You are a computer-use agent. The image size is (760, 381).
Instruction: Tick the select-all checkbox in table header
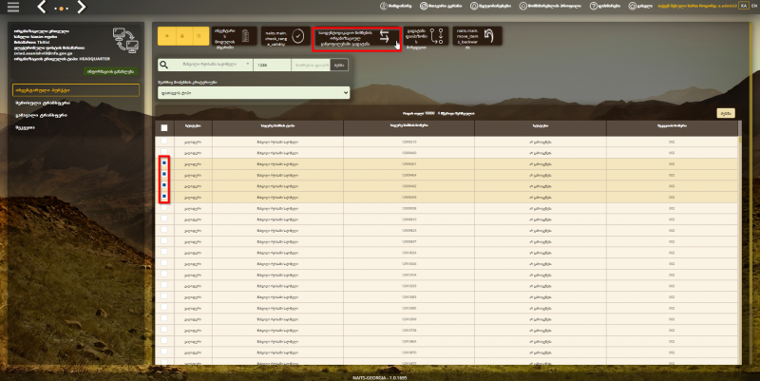164,128
